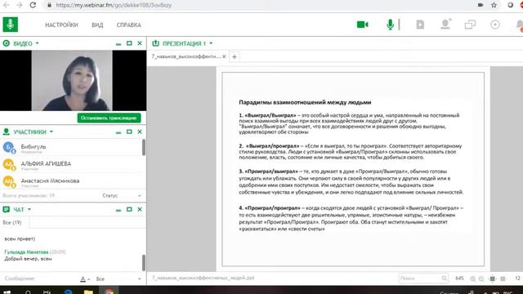Minimize the ВИДЕО panel
Viewport: 523px width, 294px height.
pos(118,43)
